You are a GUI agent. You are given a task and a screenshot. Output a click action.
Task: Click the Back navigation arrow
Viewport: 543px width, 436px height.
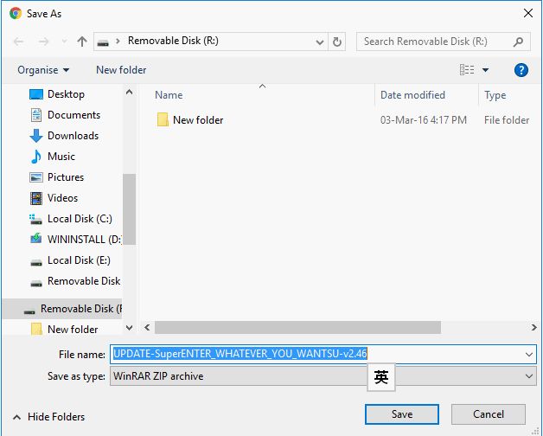(x=18, y=42)
